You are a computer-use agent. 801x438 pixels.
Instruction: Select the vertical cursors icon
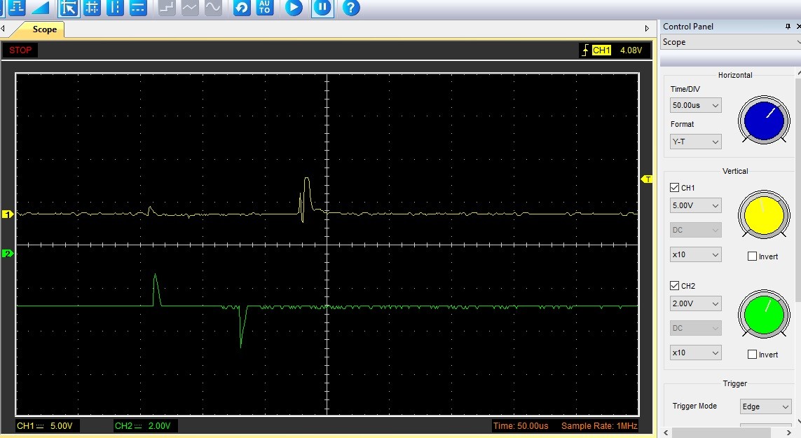(x=115, y=8)
